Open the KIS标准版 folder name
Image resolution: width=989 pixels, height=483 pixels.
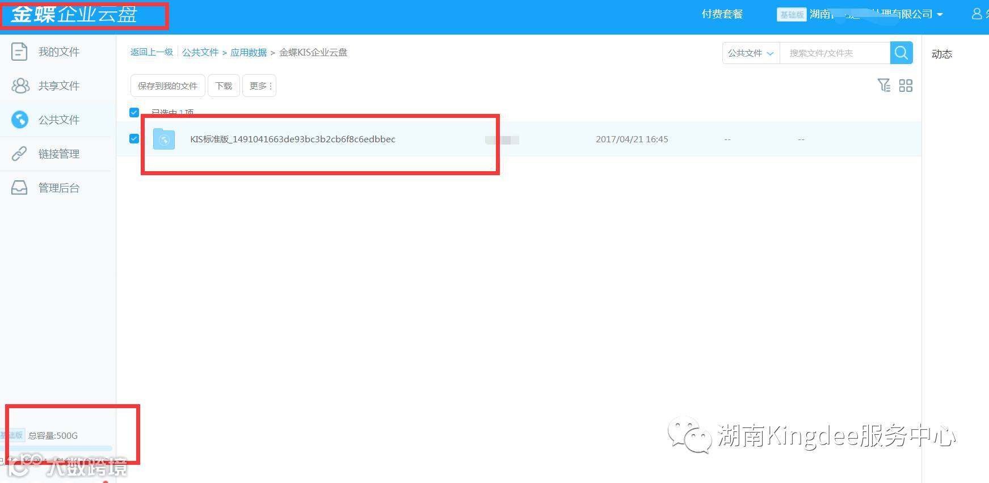click(x=293, y=139)
